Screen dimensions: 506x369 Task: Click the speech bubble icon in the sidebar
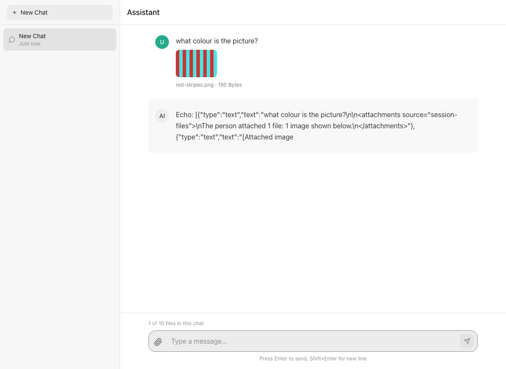pyautogui.click(x=12, y=40)
